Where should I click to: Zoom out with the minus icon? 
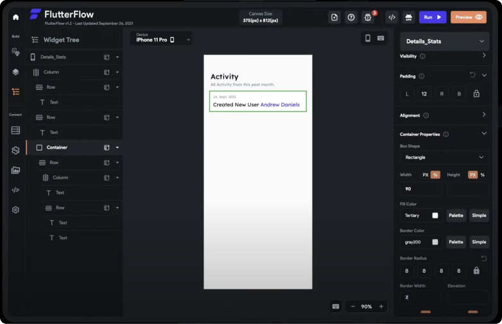[x=353, y=307]
